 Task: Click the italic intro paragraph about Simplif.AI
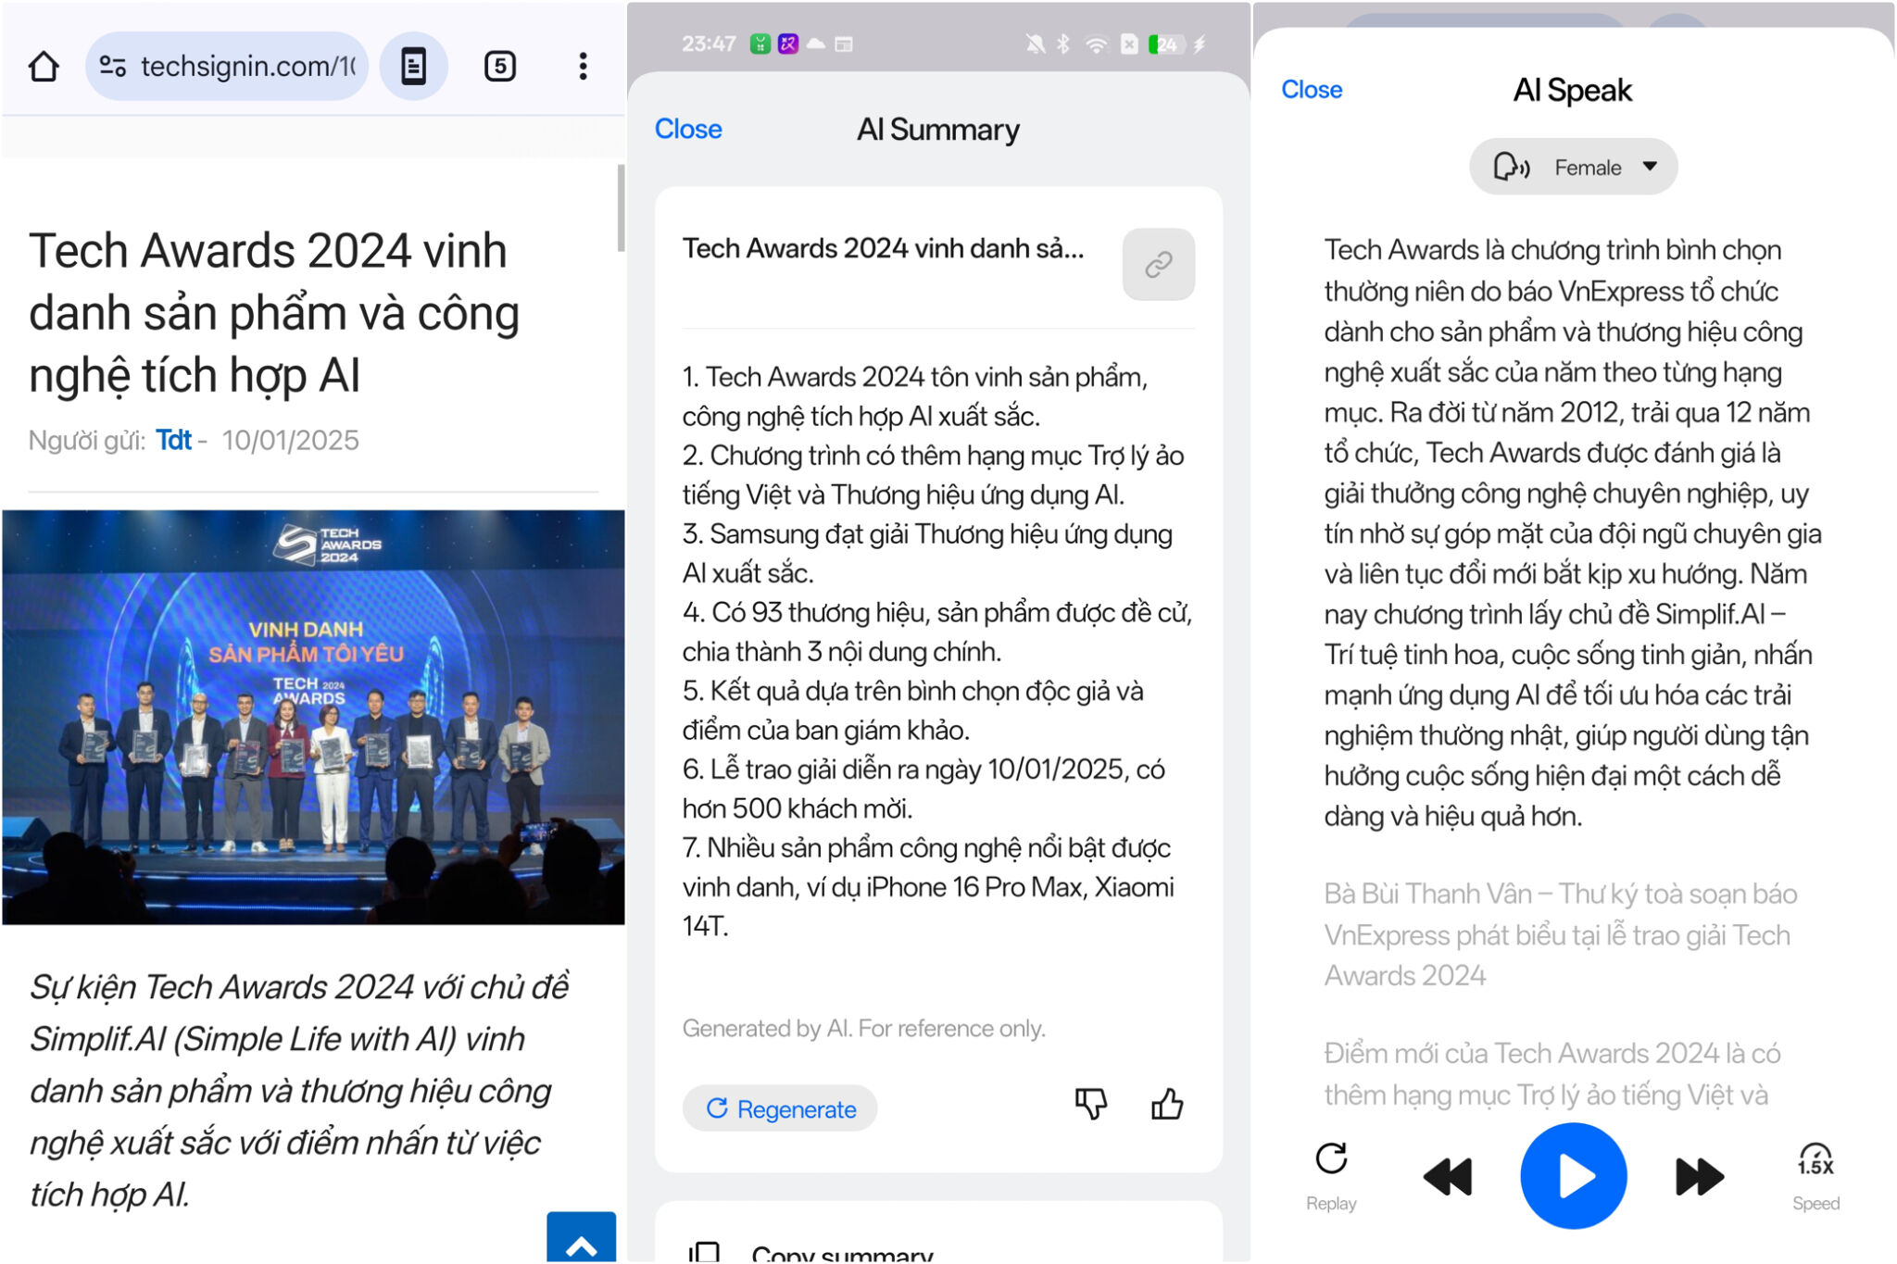click(x=298, y=1090)
